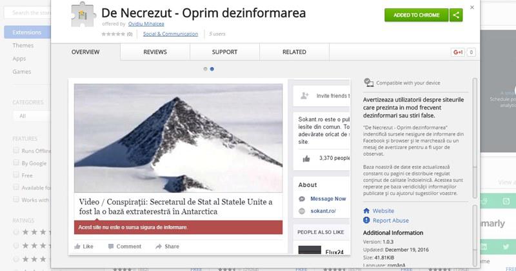516x271 pixels.
Task: Click the star rating under extension title
Action: pos(114,34)
